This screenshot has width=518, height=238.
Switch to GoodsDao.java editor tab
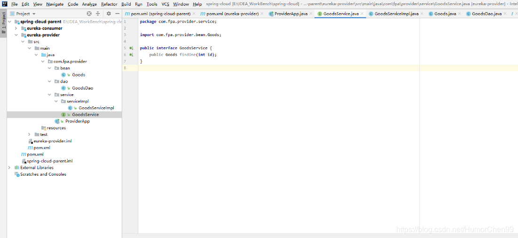pyautogui.click(x=487, y=14)
